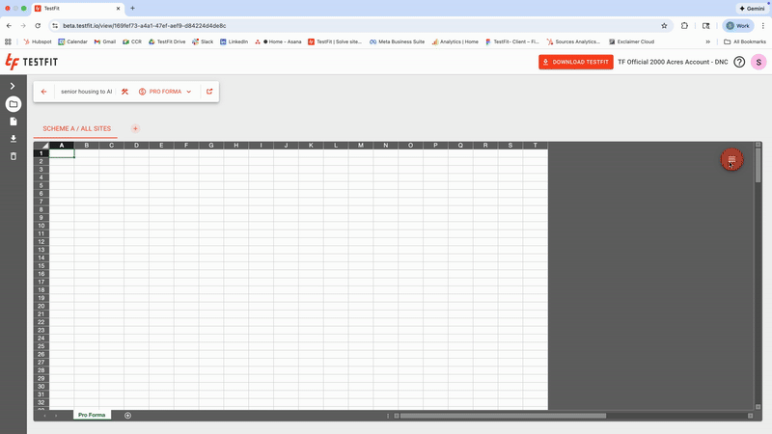Click the TestFit logo

(x=32, y=62)
